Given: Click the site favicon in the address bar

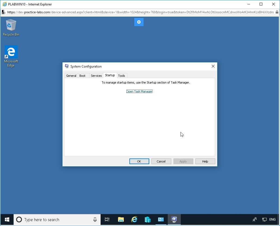Looking at the screenshot, I should [4, 12].
